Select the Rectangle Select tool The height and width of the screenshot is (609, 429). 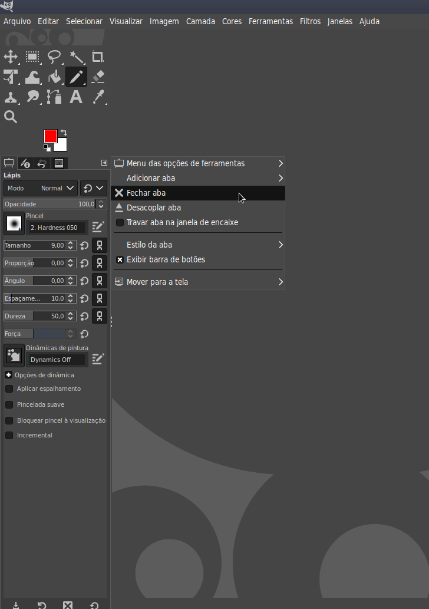coord(32,57)
